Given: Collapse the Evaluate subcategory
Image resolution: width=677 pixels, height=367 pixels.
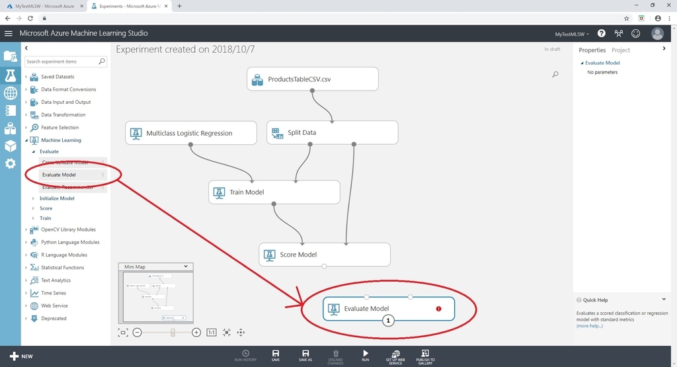Looking at the screenshot, I should (33, 151).
